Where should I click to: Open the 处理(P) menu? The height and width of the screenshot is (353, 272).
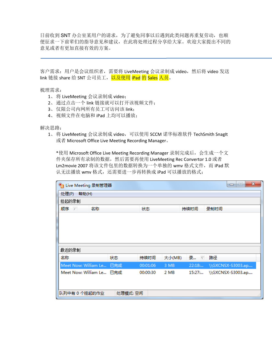pos(67,194)
